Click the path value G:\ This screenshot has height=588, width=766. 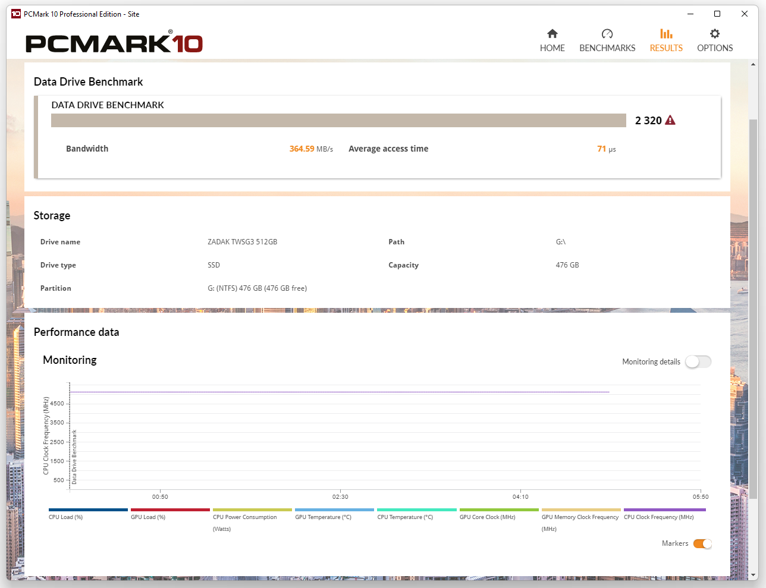(x=561, y=242)
